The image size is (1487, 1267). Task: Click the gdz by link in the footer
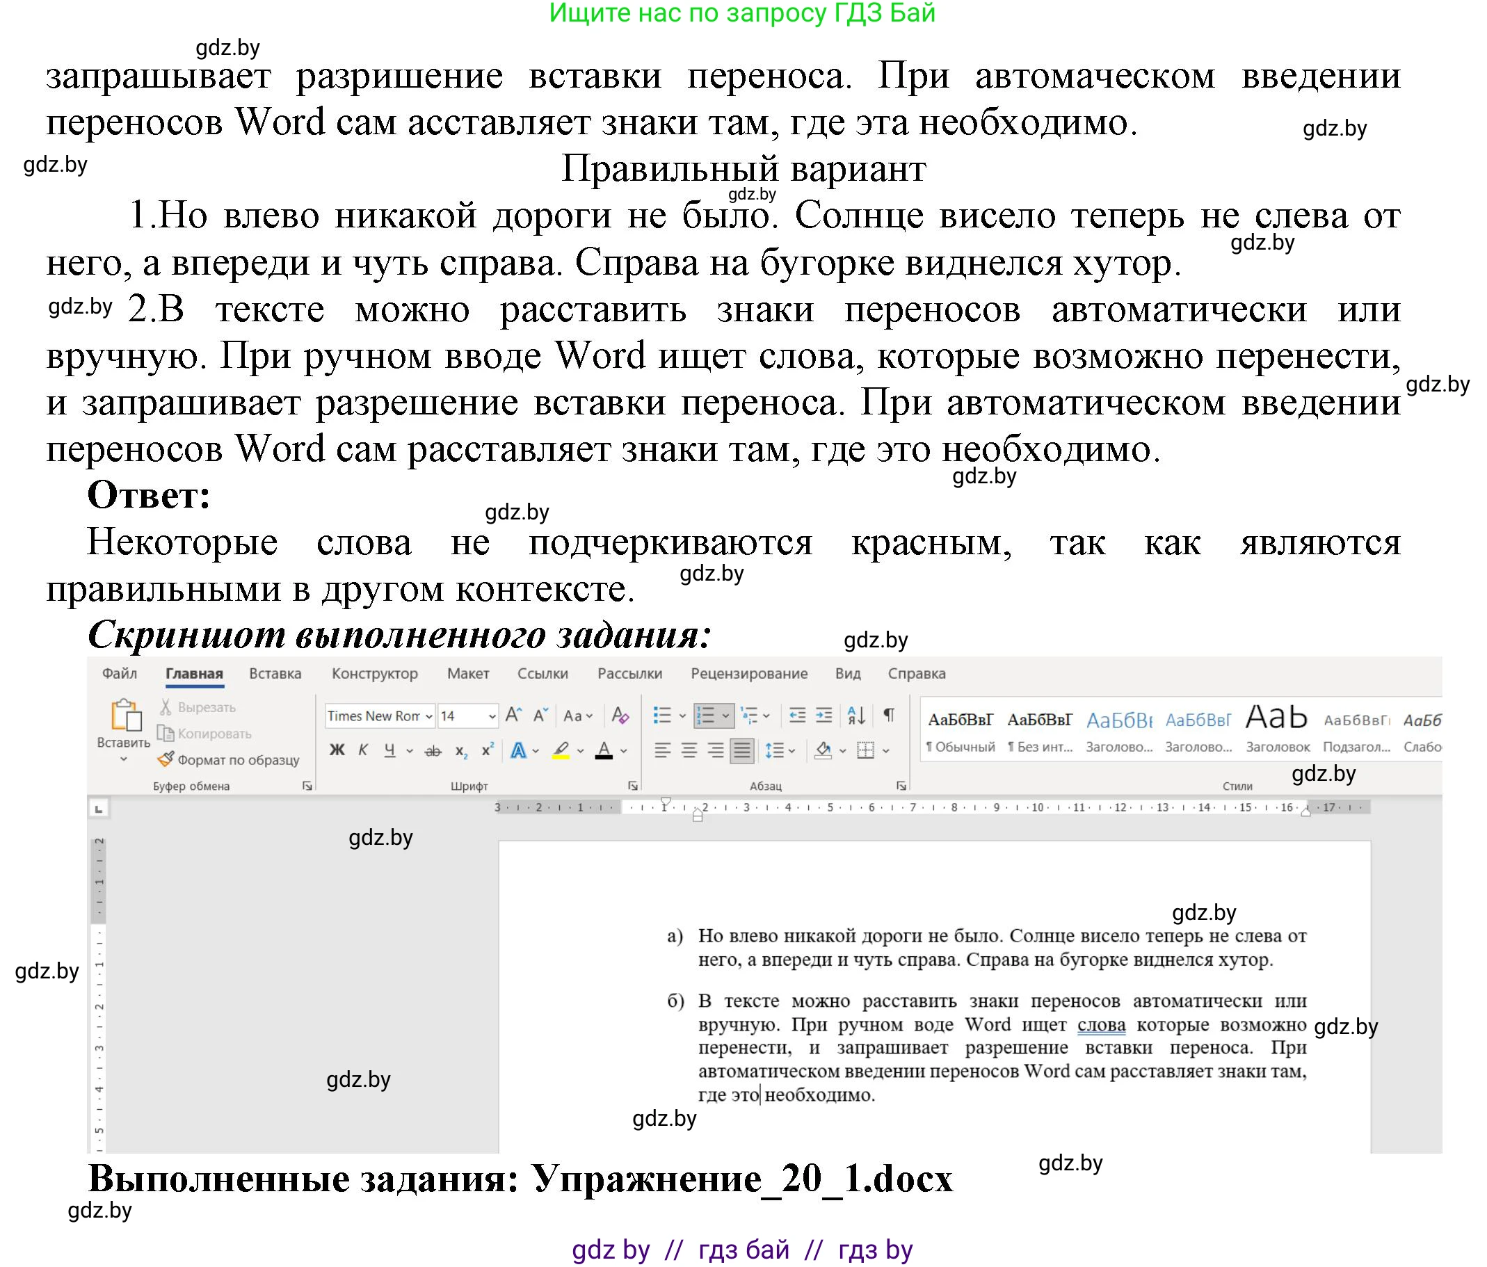point(611,1249)
